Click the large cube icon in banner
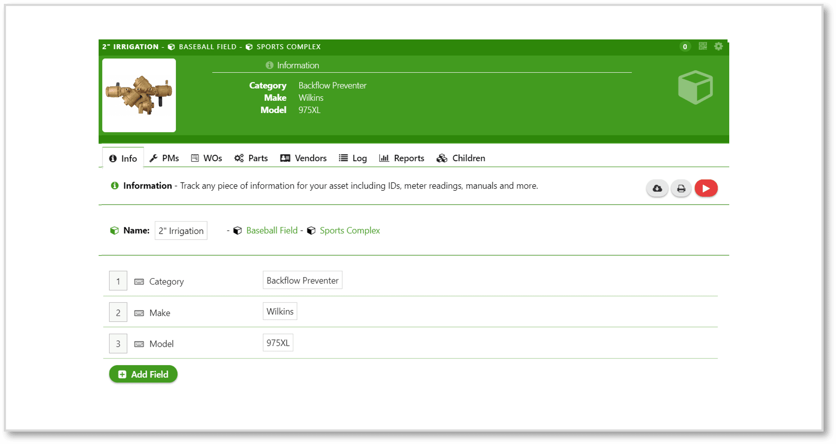 (695, 87)
